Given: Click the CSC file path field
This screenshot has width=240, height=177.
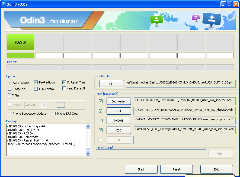Looking at the screenshot, I should click(x=185, y=130).
